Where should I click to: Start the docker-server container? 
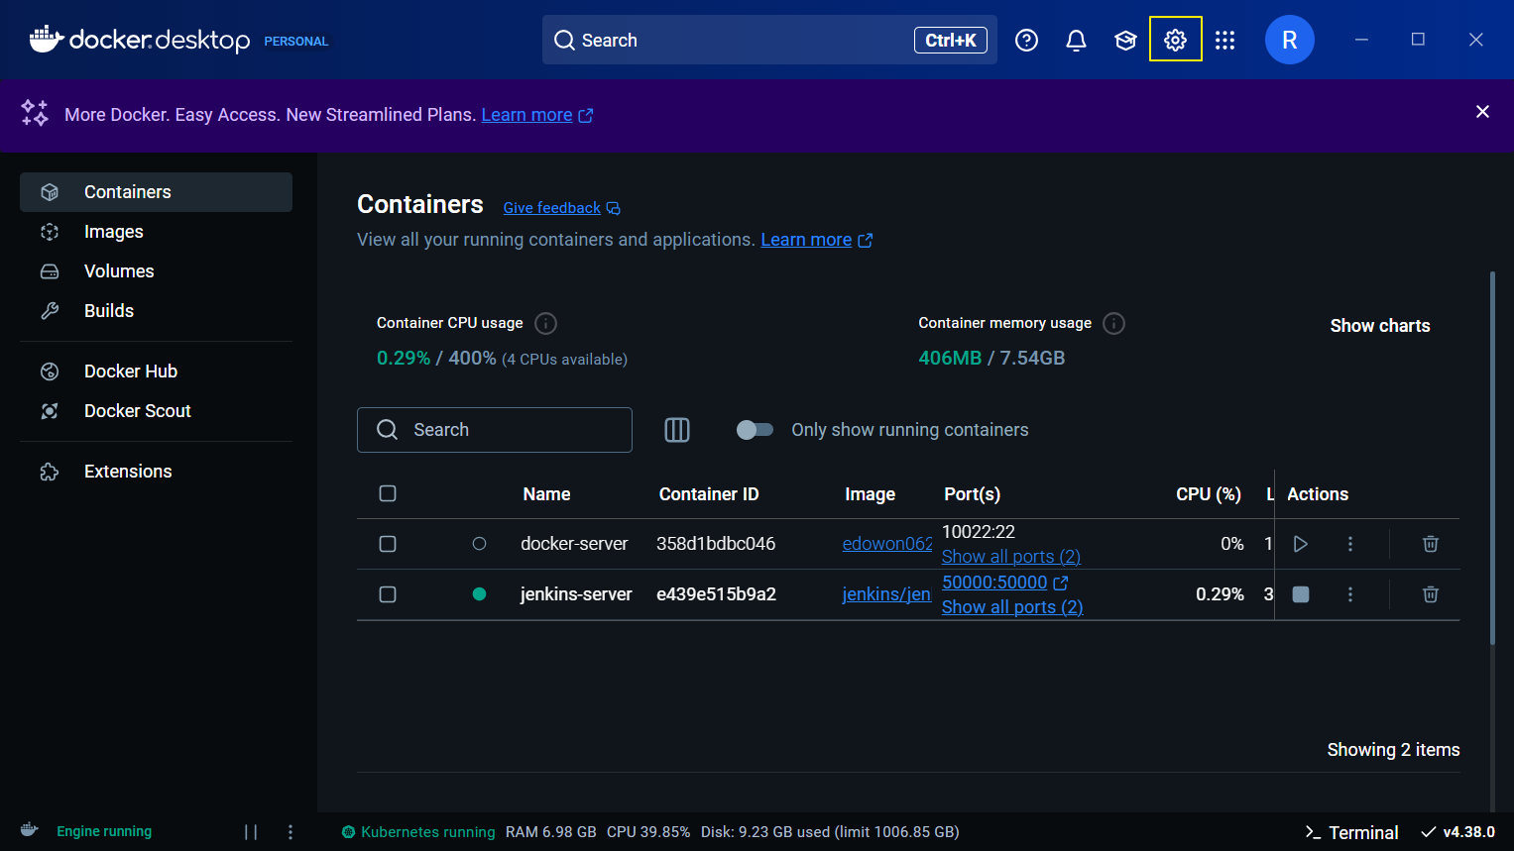1301,544
